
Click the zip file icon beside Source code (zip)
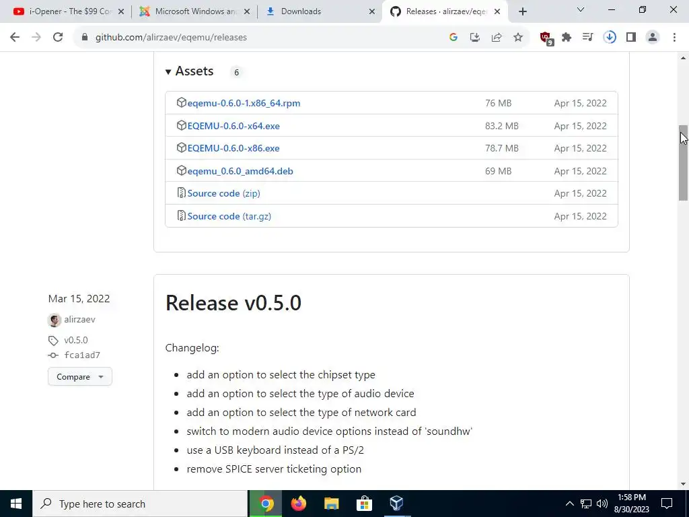(x=182, y=193)
